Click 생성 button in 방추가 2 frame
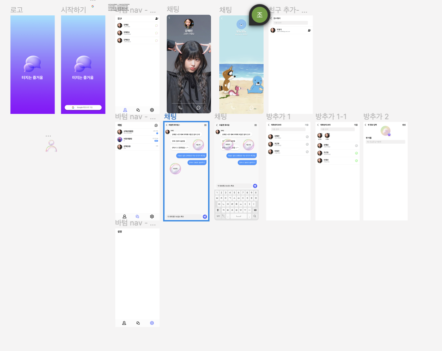 coord(404,125)
